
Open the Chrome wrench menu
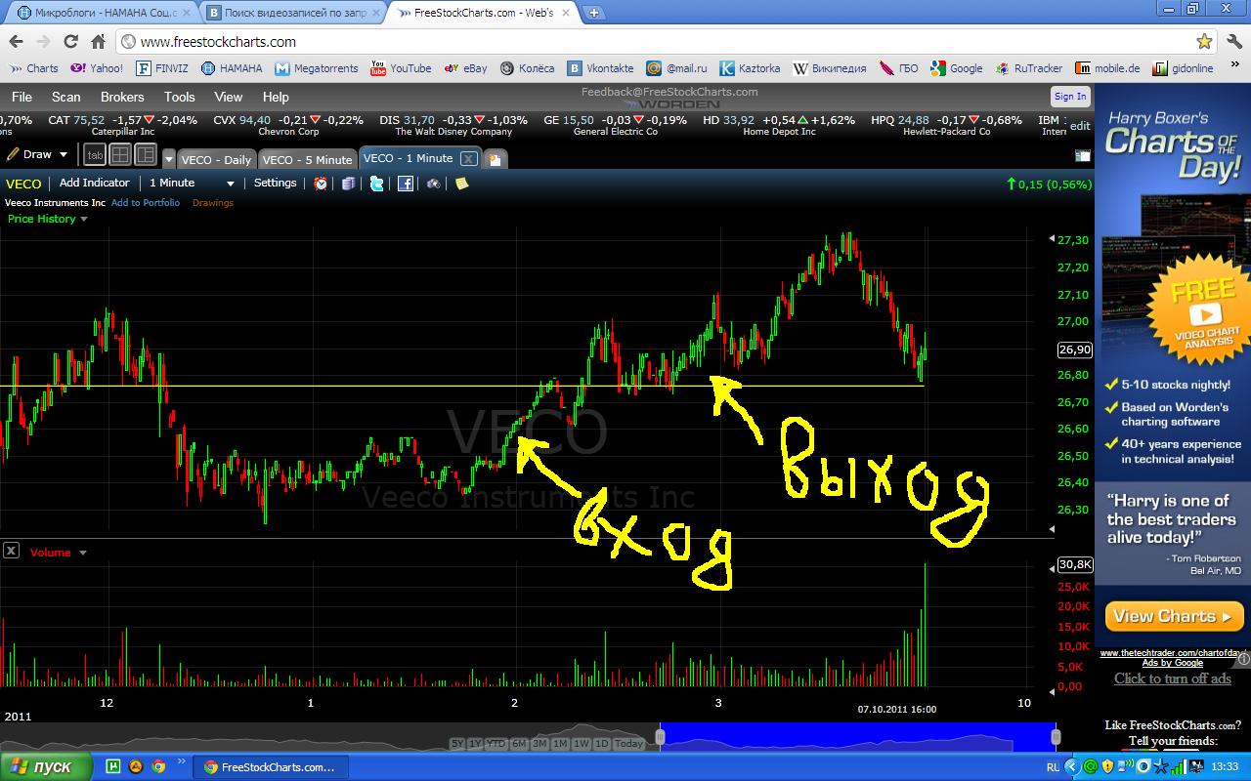tap(1232, 42)
